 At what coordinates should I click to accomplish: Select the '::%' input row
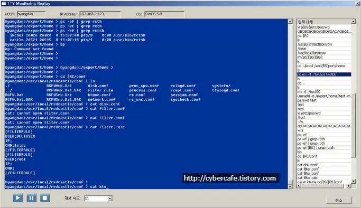[x=324, y=122]
